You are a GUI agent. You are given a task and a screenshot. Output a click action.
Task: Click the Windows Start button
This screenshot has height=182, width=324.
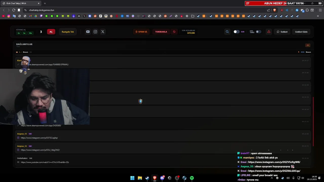tap(132, 178)
